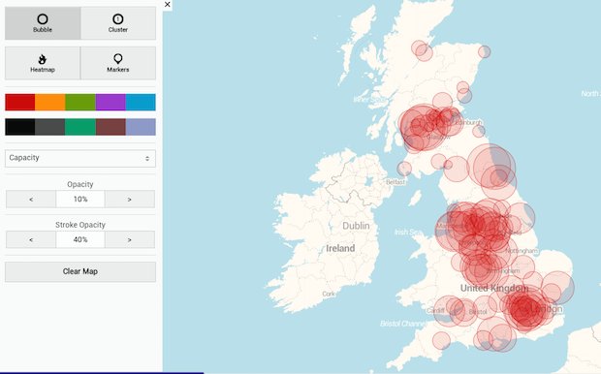Pick the red color swatch
The image size is (601, 374).
click(20, 103)
